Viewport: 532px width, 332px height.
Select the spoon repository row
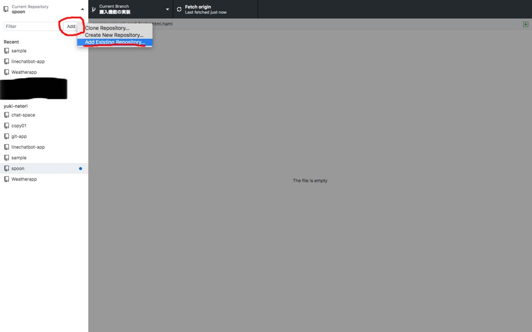(44, 168)
